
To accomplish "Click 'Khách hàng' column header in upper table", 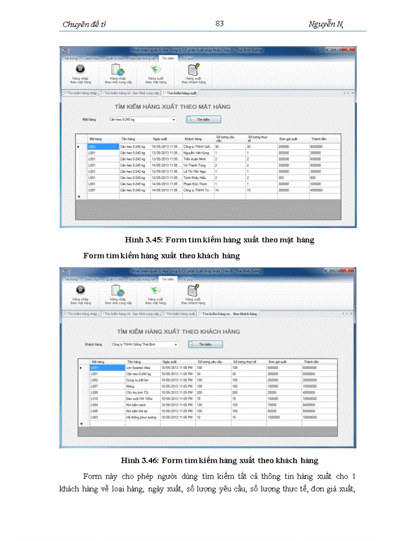I will point(198,139).
